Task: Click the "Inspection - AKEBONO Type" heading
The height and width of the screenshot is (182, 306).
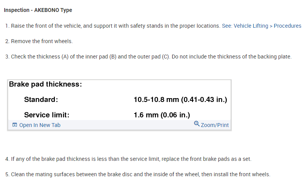Action: (x=38, y=10)
